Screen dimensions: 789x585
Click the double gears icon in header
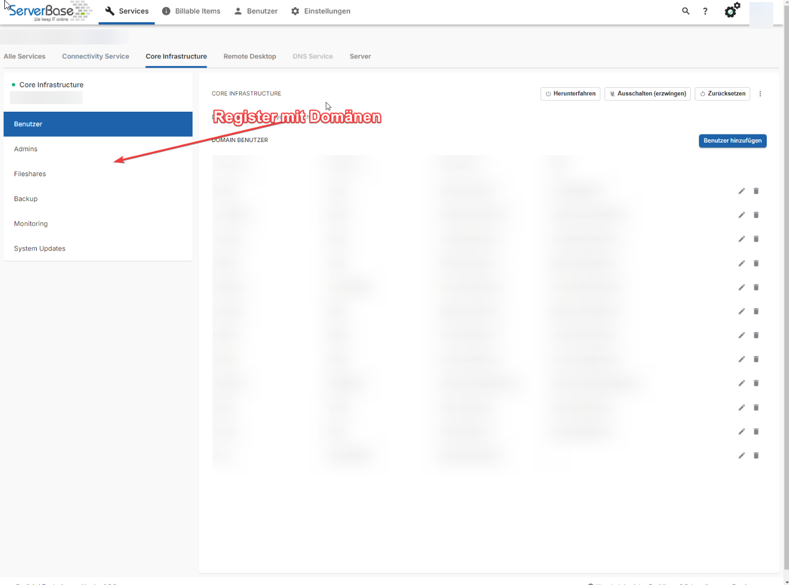(732, 10)
